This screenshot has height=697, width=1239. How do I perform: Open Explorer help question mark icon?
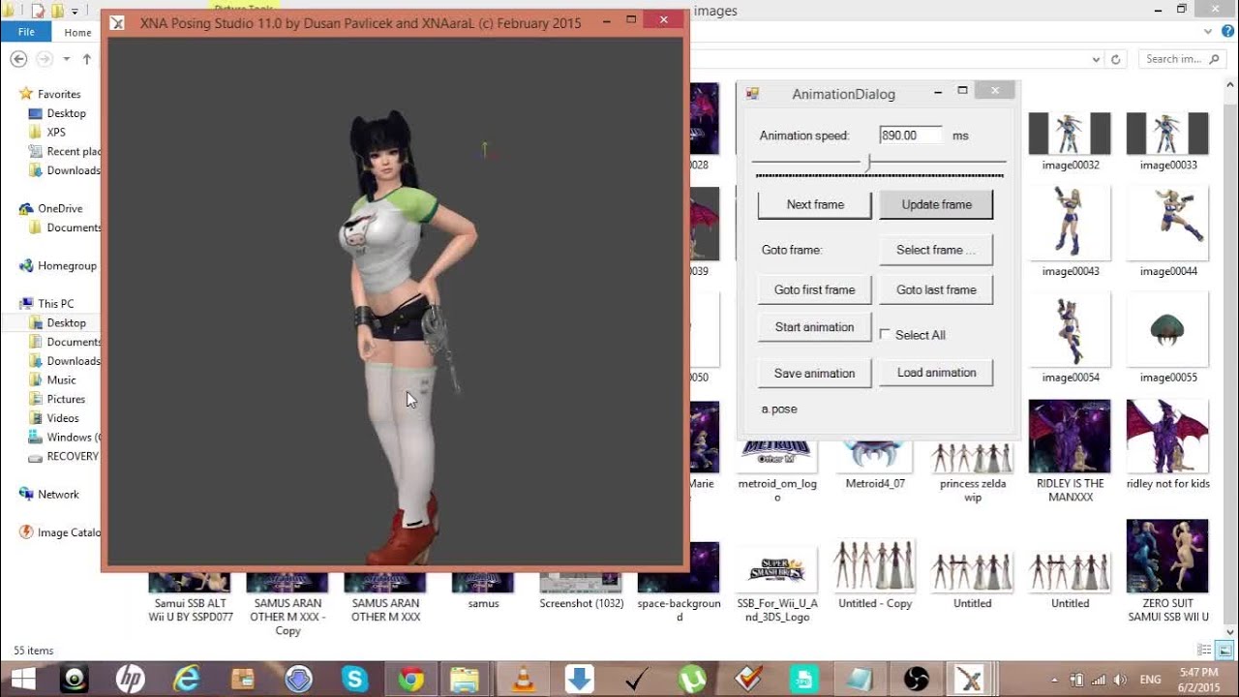tap(1229, 32)
